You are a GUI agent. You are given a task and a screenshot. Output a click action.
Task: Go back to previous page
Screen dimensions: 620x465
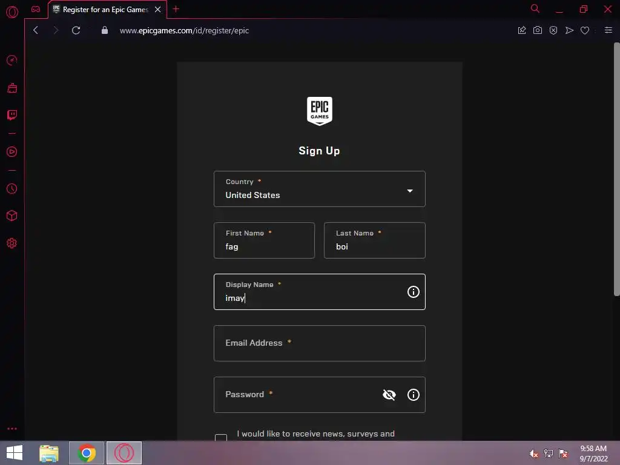36,30
